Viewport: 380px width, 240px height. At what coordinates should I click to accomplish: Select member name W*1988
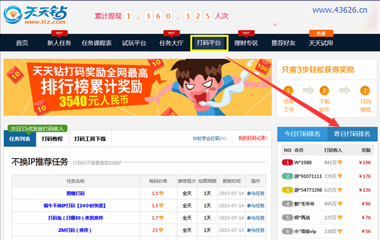(303, 163)
